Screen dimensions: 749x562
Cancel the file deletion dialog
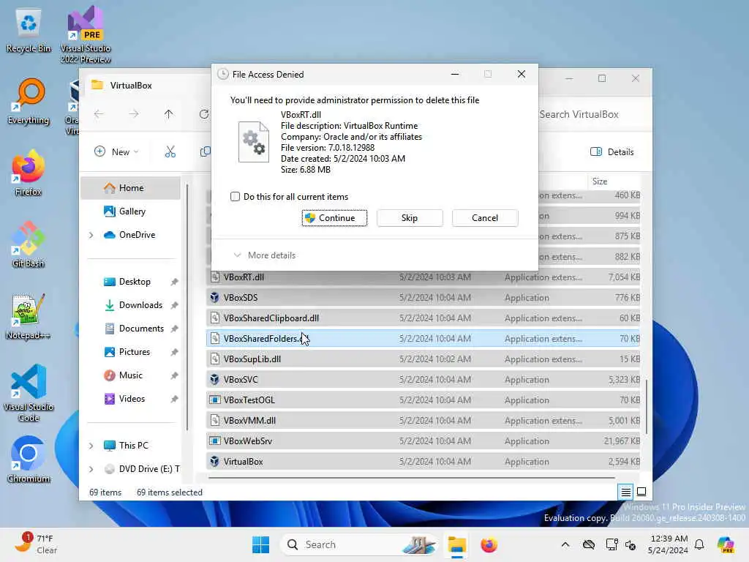pyautogui.click(x=485, y=218)
